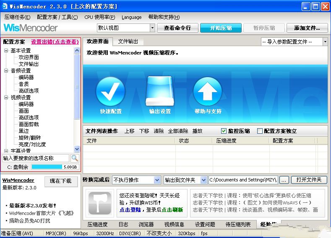Click the 开始压缩 button

(x=221, y=28)
